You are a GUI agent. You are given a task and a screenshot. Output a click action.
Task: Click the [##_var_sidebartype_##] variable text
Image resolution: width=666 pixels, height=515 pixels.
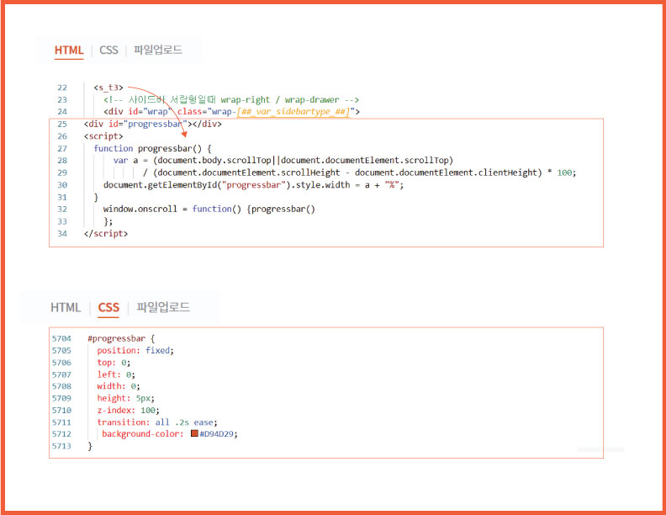point(293,112)
